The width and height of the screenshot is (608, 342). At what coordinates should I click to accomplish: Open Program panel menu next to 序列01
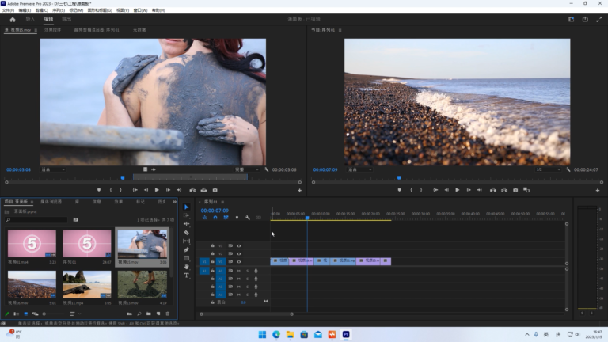point(340,30)
